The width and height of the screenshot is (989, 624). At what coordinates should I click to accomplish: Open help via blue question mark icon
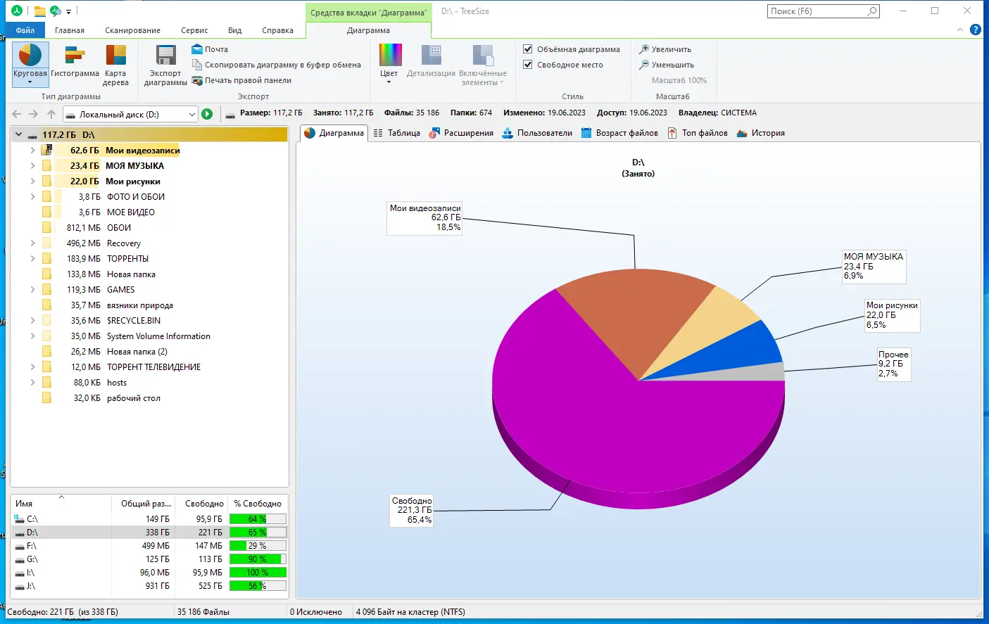[975, 30]
